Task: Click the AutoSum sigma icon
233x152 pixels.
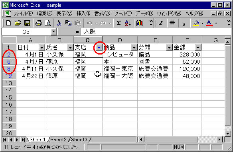Action: tap(118, 23)
